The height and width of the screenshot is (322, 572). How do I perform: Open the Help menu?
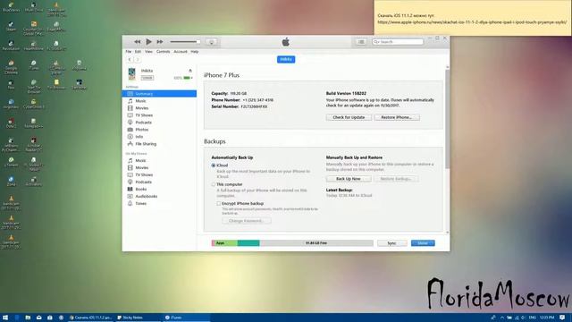[195, 52]
